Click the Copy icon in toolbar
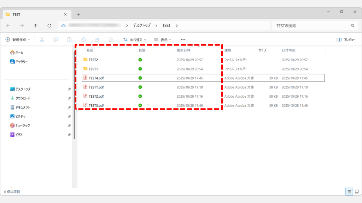 56,40
